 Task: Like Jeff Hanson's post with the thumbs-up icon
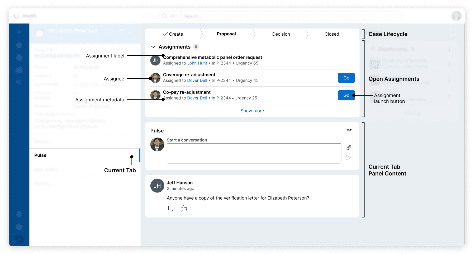pos(184,209)
